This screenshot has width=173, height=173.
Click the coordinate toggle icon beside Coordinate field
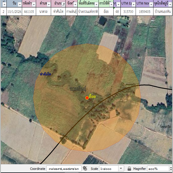85,169
